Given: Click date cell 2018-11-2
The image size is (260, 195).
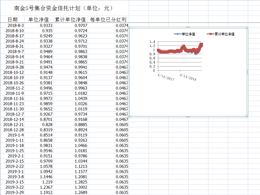Looking at the screenshot, I should [12, 88].
